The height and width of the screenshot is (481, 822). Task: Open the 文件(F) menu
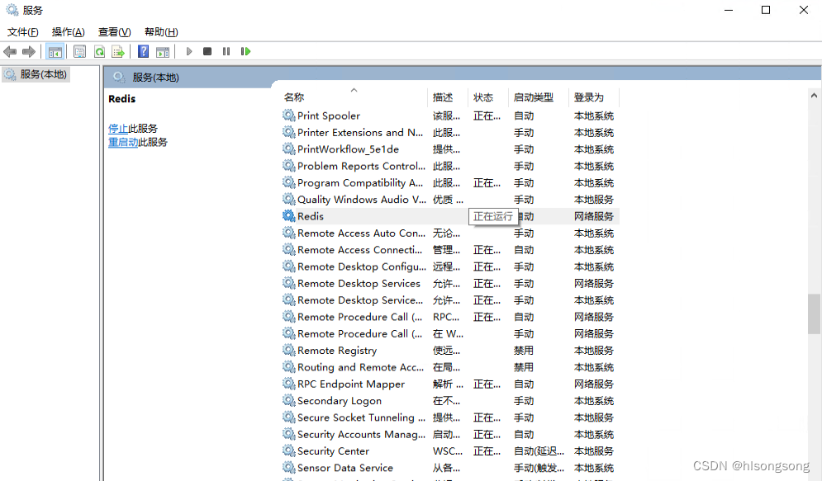tap(22, 32)
